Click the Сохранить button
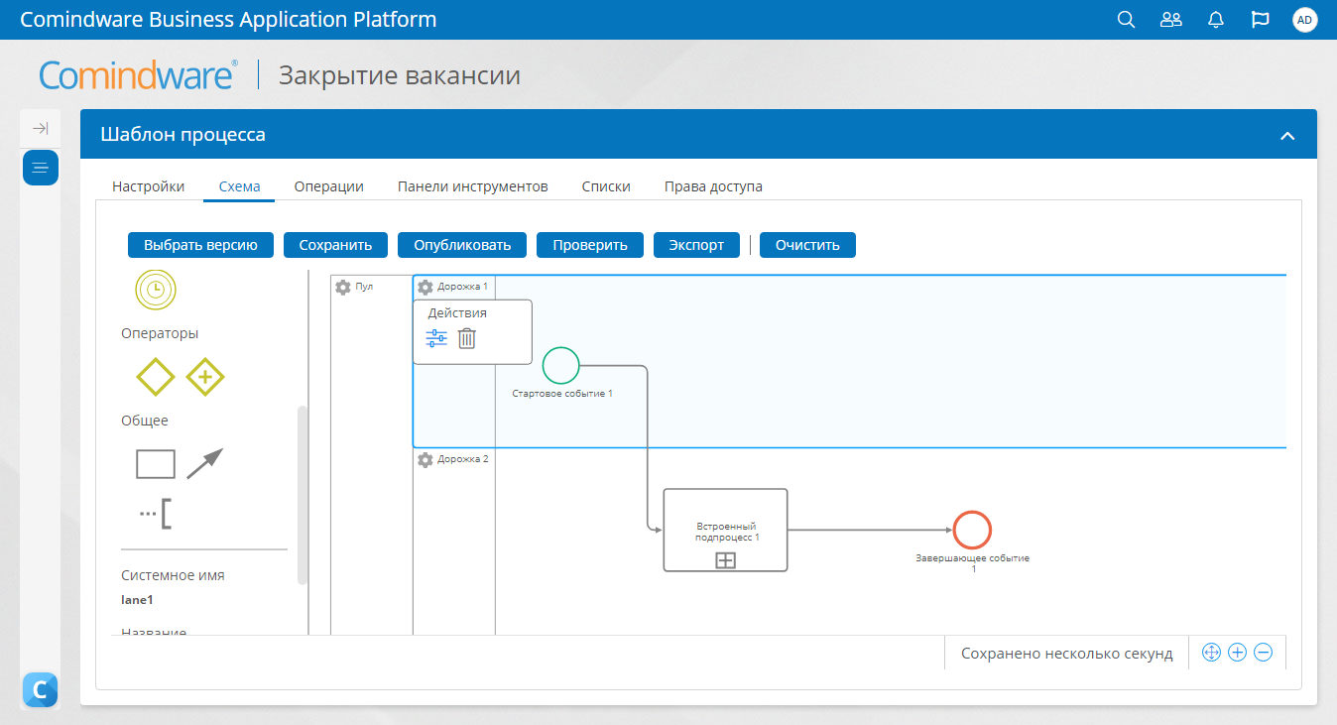The image size is (1337, 725). (x=335, y=245)
